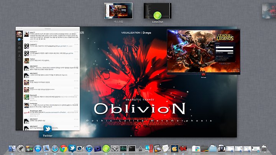Launch Safari compass icon in Dock
The height and width of the screenshot is (155, 276).
pos(55,148)
